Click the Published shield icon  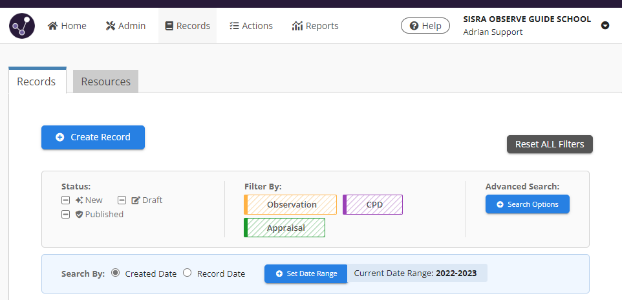point(80,215)
